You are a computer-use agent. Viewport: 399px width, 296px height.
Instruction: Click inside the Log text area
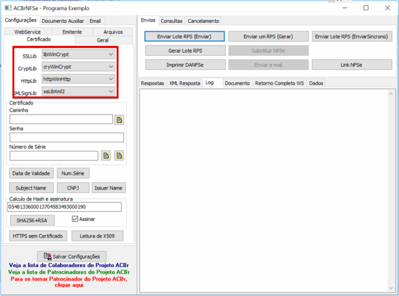(264, 191)
